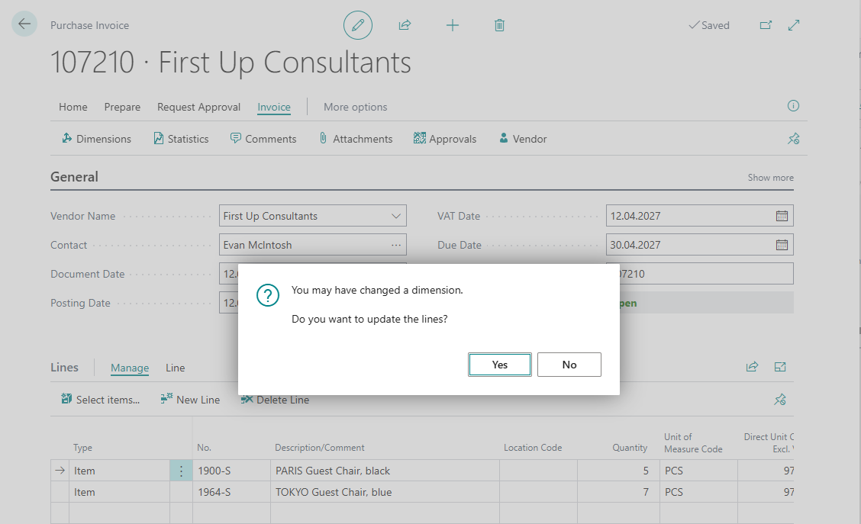Image resolution: width=861 pixels, height=524 pixels.
Task: Open row menu for PARIS Guest Chair line
Action: pos(181,471)
